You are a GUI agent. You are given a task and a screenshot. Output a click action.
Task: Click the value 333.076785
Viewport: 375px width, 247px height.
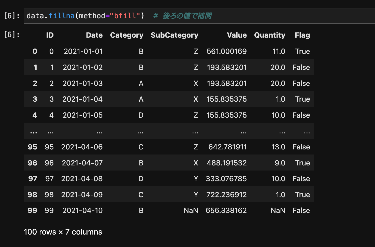click(x=226, y=179)
